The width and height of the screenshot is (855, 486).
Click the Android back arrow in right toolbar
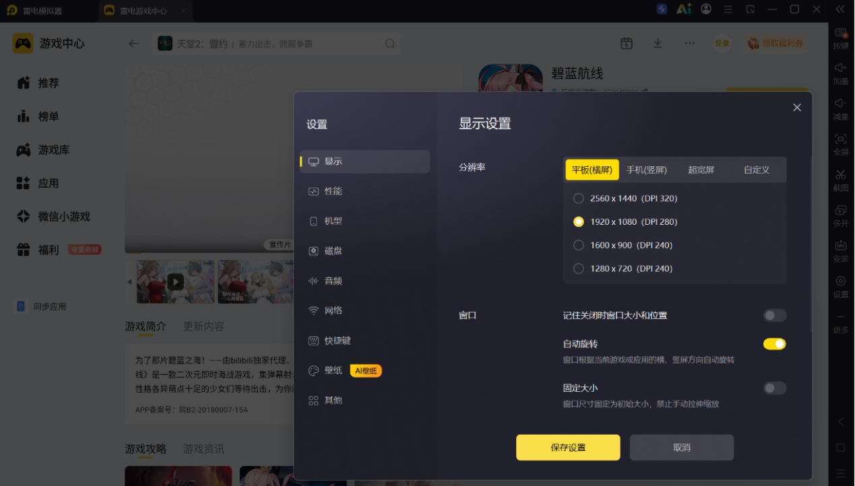841,422
